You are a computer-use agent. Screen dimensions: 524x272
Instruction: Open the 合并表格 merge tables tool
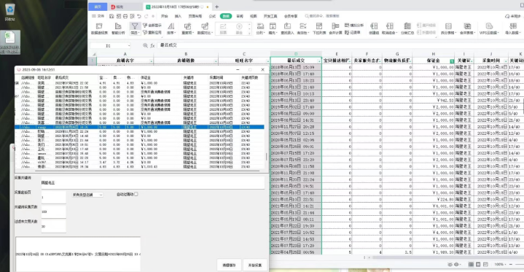pyautogui.click(x=468, y=28)
